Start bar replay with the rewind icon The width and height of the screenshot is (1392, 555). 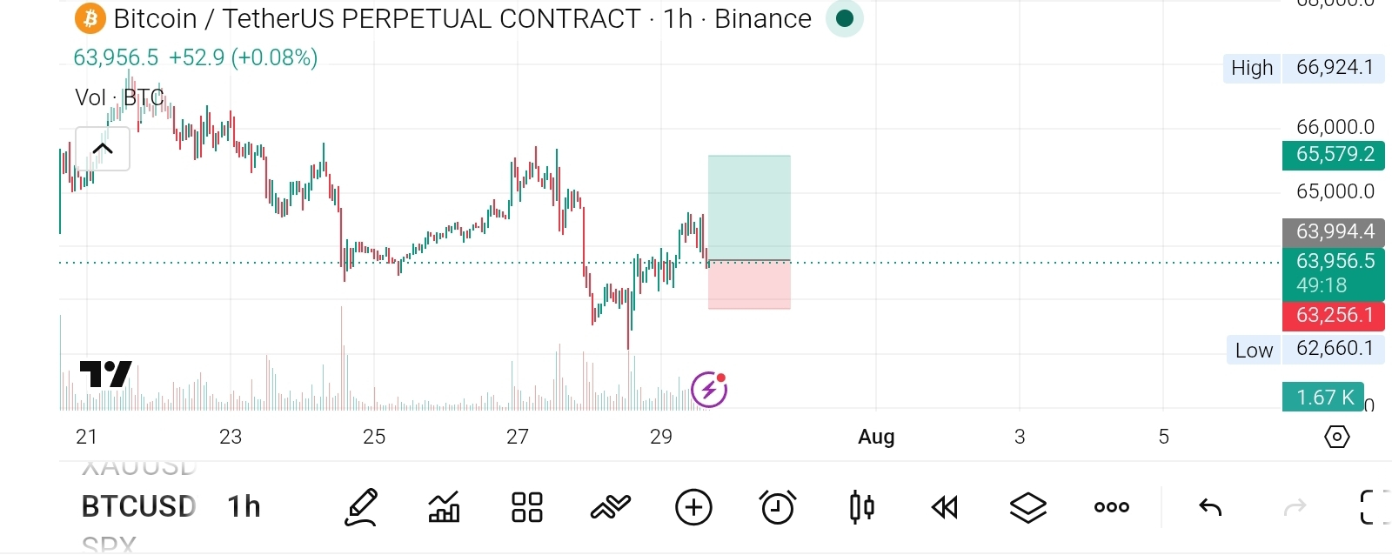(944, 507)
